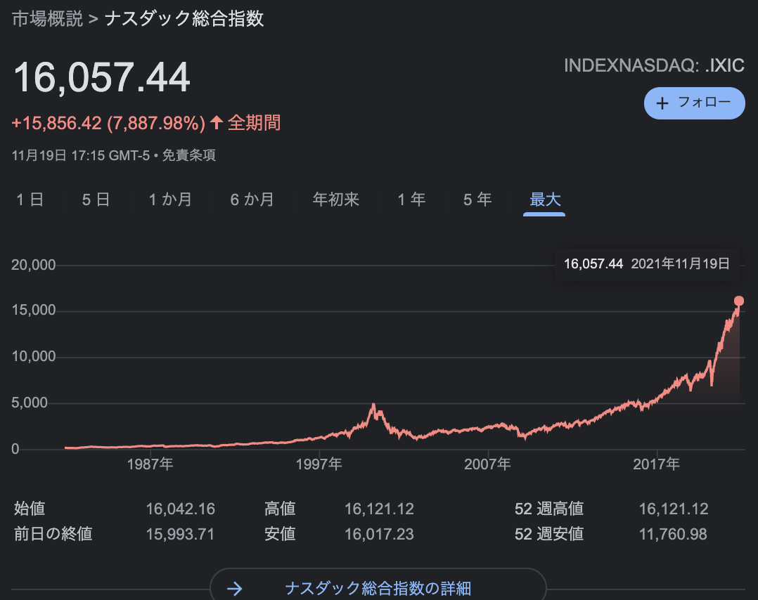The image size is (758, 600).
Task: Click the 前日の終値 value 15,993.71
Action: tap(180, 534)
